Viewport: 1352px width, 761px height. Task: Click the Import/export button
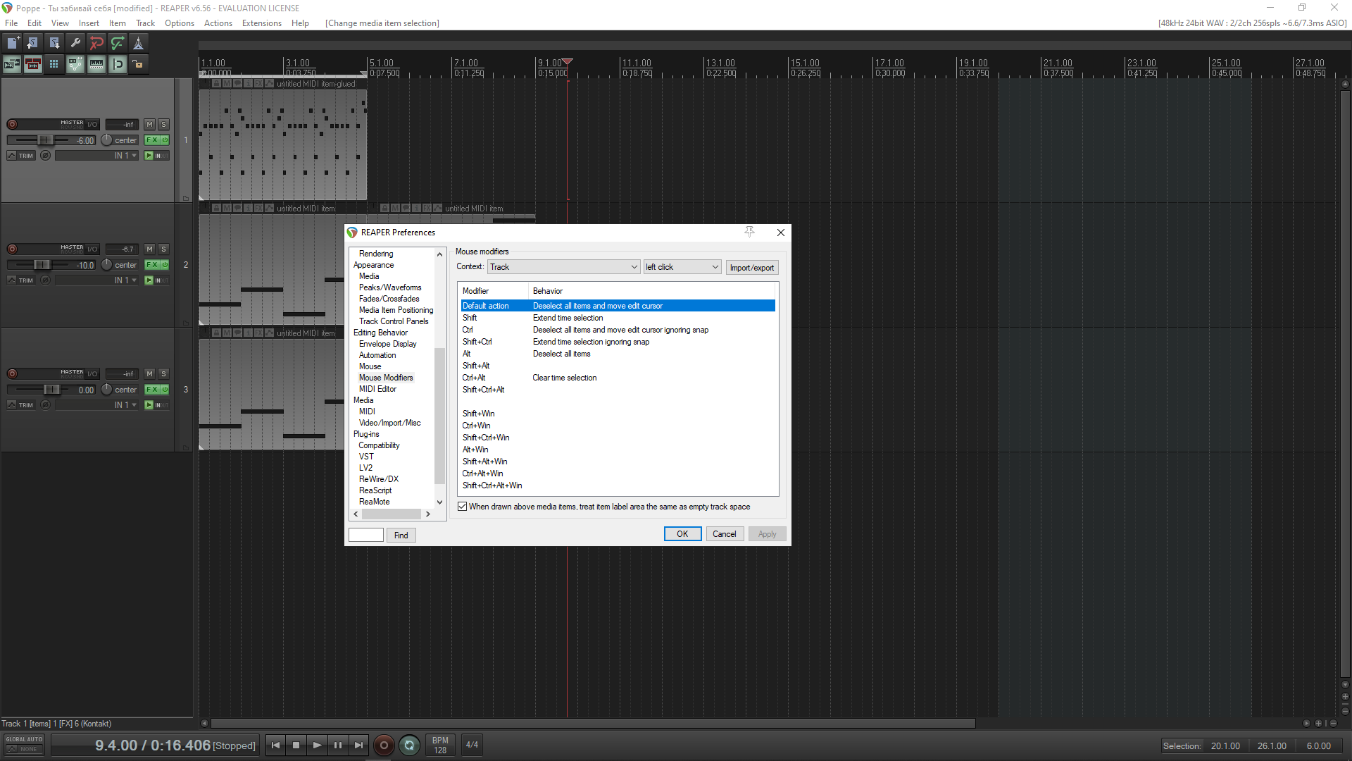[x=751, y=268]
